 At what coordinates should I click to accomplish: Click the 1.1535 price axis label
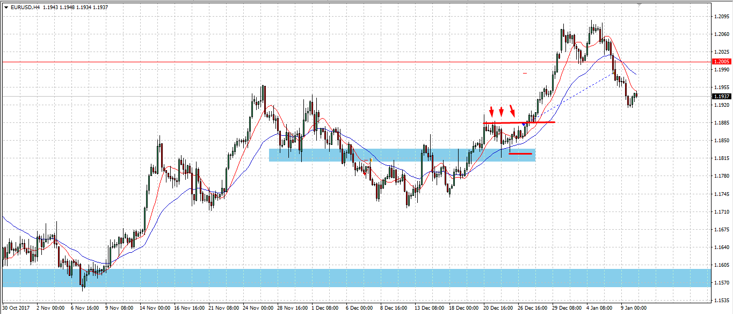pyautogui.click(x=721, y=301)
